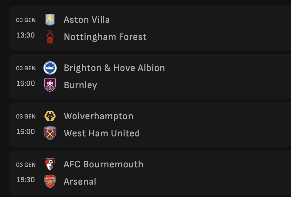Click 03 GEN date beside Wolverhampton

26,116
